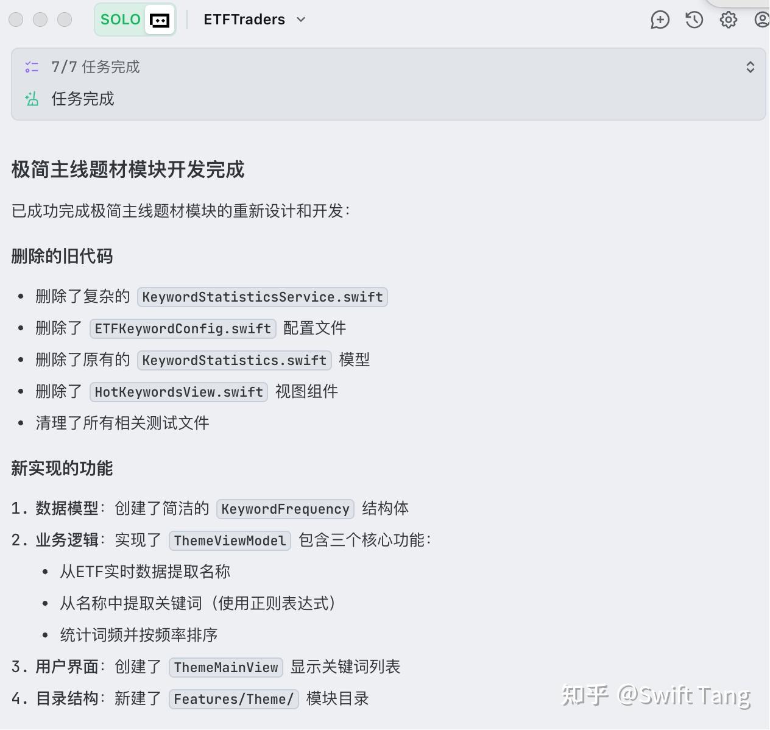This screenshot has width=770, height=730.
Task: Expand the task list panel chevrons
Action: (x=749, y=67)
